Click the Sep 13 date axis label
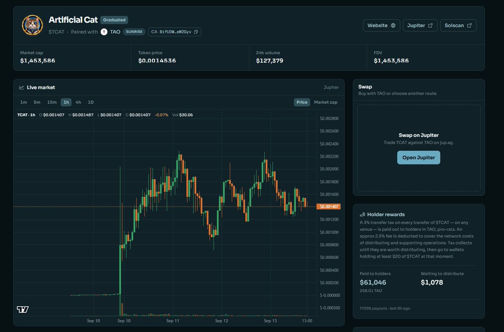The height and width of the screenshot is (332, 504). coord(270,321)
